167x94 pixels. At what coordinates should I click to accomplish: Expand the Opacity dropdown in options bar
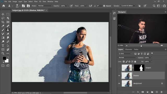(67, 6)
